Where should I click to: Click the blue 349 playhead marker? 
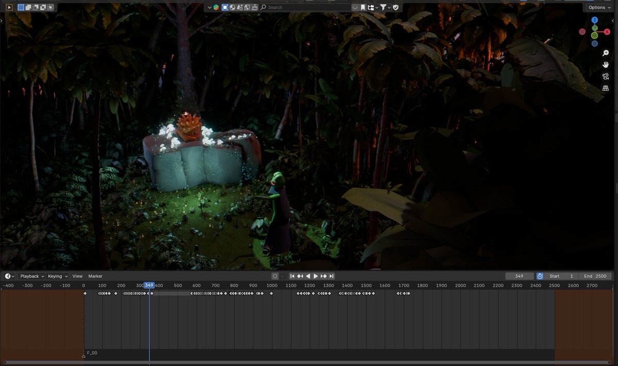149,285
